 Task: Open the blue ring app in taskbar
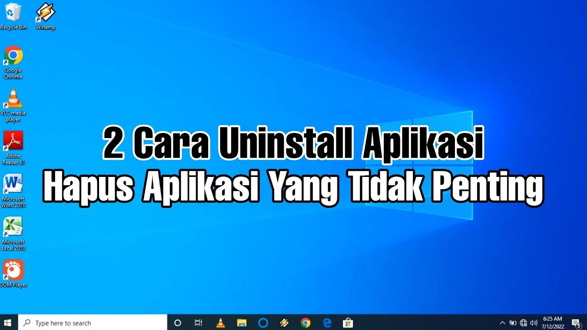pyautogui.click(x=263, y=323)
